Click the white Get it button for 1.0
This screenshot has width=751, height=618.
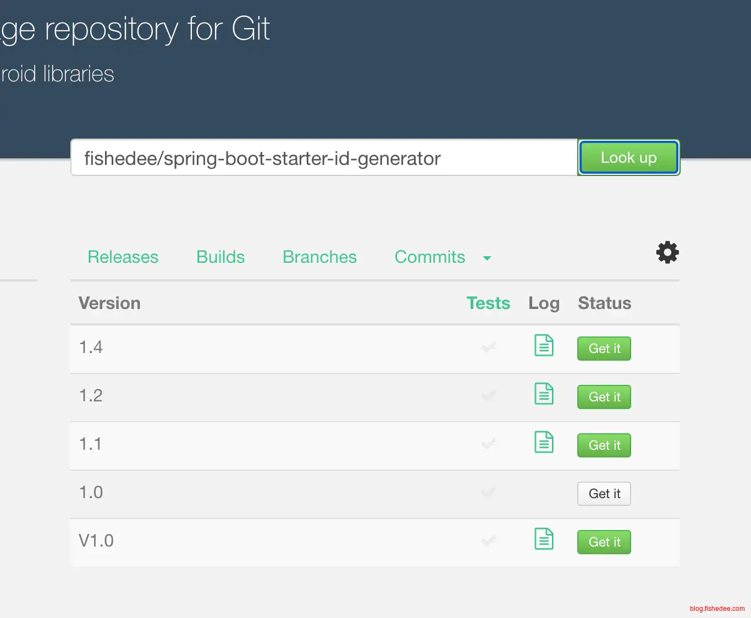coord(604,494)
